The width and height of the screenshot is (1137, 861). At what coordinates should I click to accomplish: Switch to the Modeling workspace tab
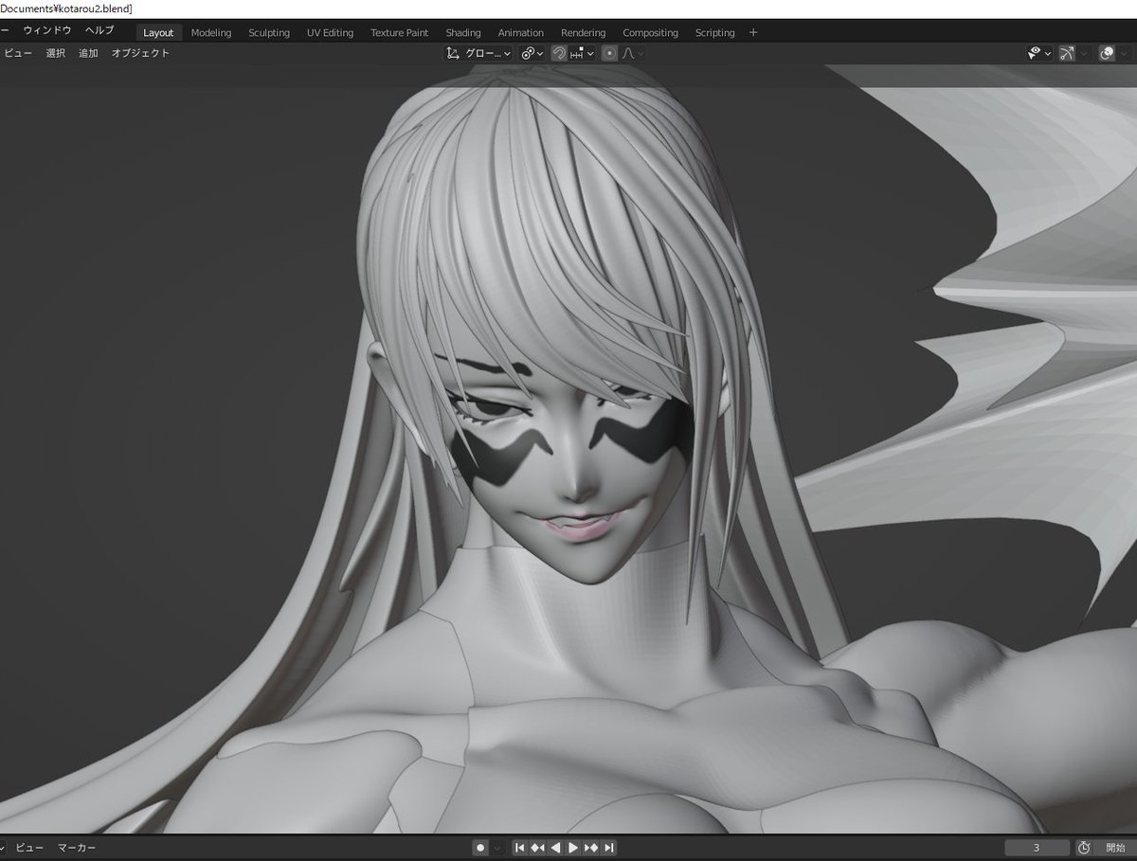point(211,32)
